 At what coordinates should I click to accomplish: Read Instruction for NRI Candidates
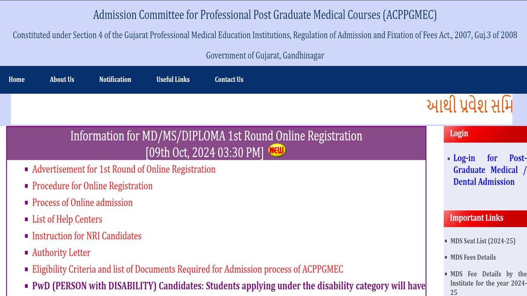point(87,236)
